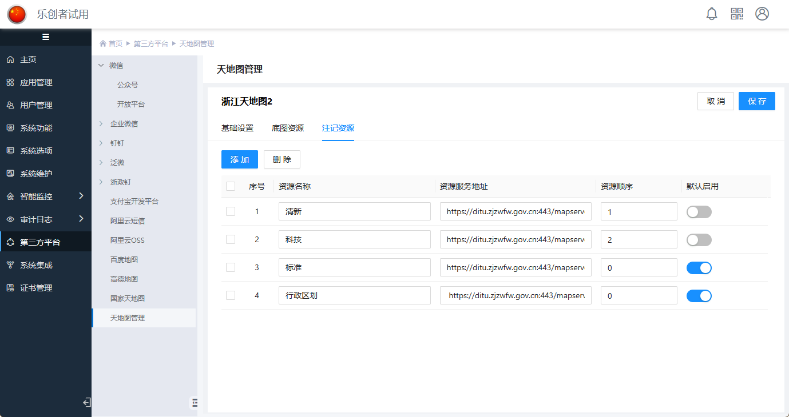Expand the 企业微信 tree node
Image resolution: width=789 pixels, height=417 pixels.
101,123
